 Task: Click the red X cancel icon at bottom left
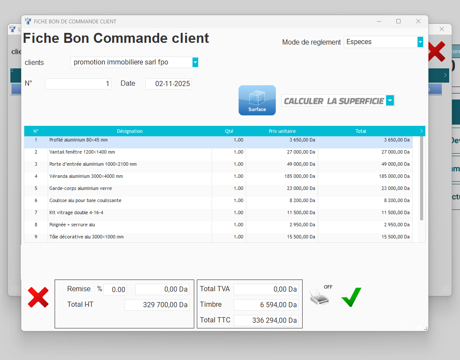(38, 297)
